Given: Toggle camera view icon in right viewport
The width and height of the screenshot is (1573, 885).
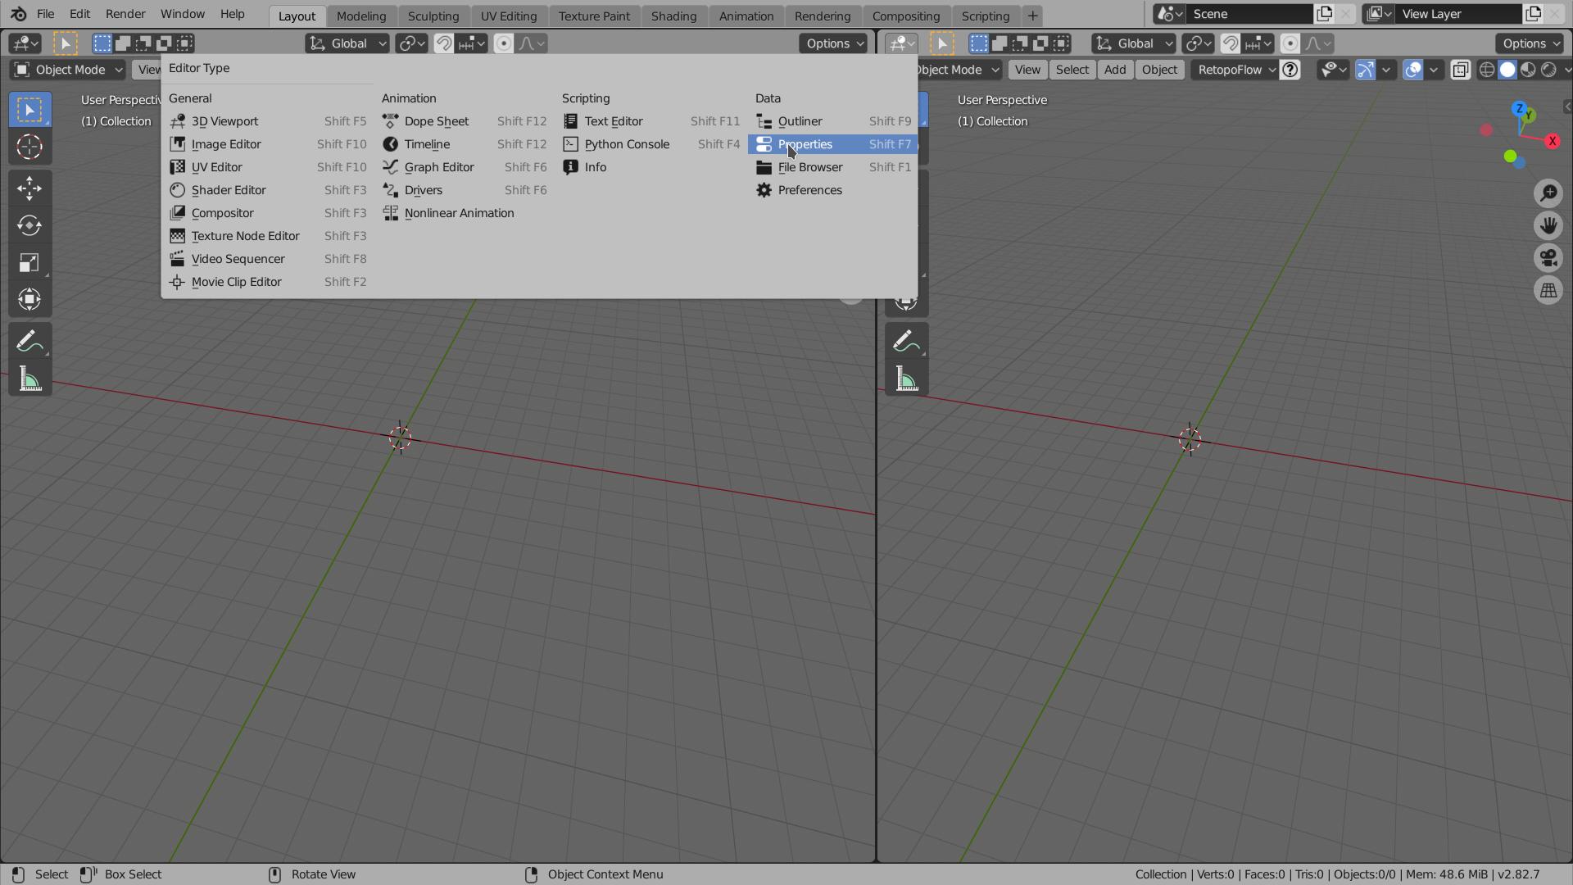Looking at the screenshot, I should click(1548, 258).
